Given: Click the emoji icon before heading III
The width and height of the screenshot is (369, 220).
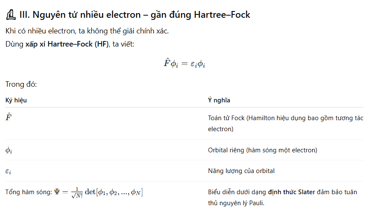Looking at the screenshot, I should pos(11,15).
